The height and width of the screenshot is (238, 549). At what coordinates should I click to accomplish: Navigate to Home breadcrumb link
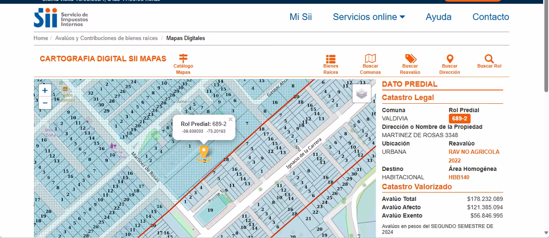[41, 38]
